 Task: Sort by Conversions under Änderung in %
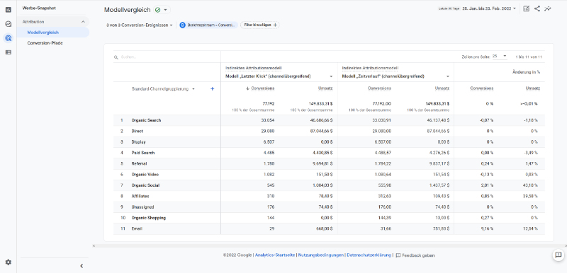click(x=482, y=88)
